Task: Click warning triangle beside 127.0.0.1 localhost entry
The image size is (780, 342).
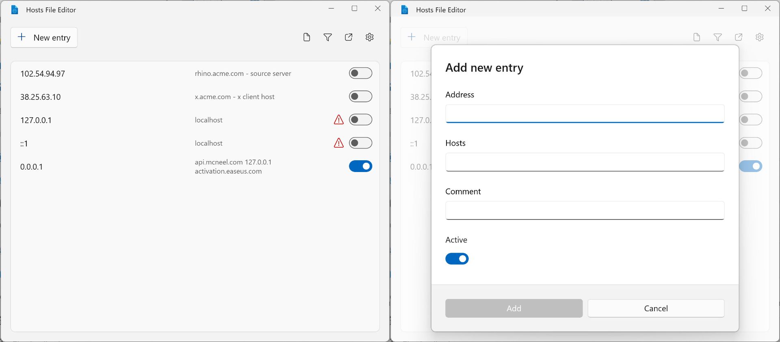Action: (338, 120)
